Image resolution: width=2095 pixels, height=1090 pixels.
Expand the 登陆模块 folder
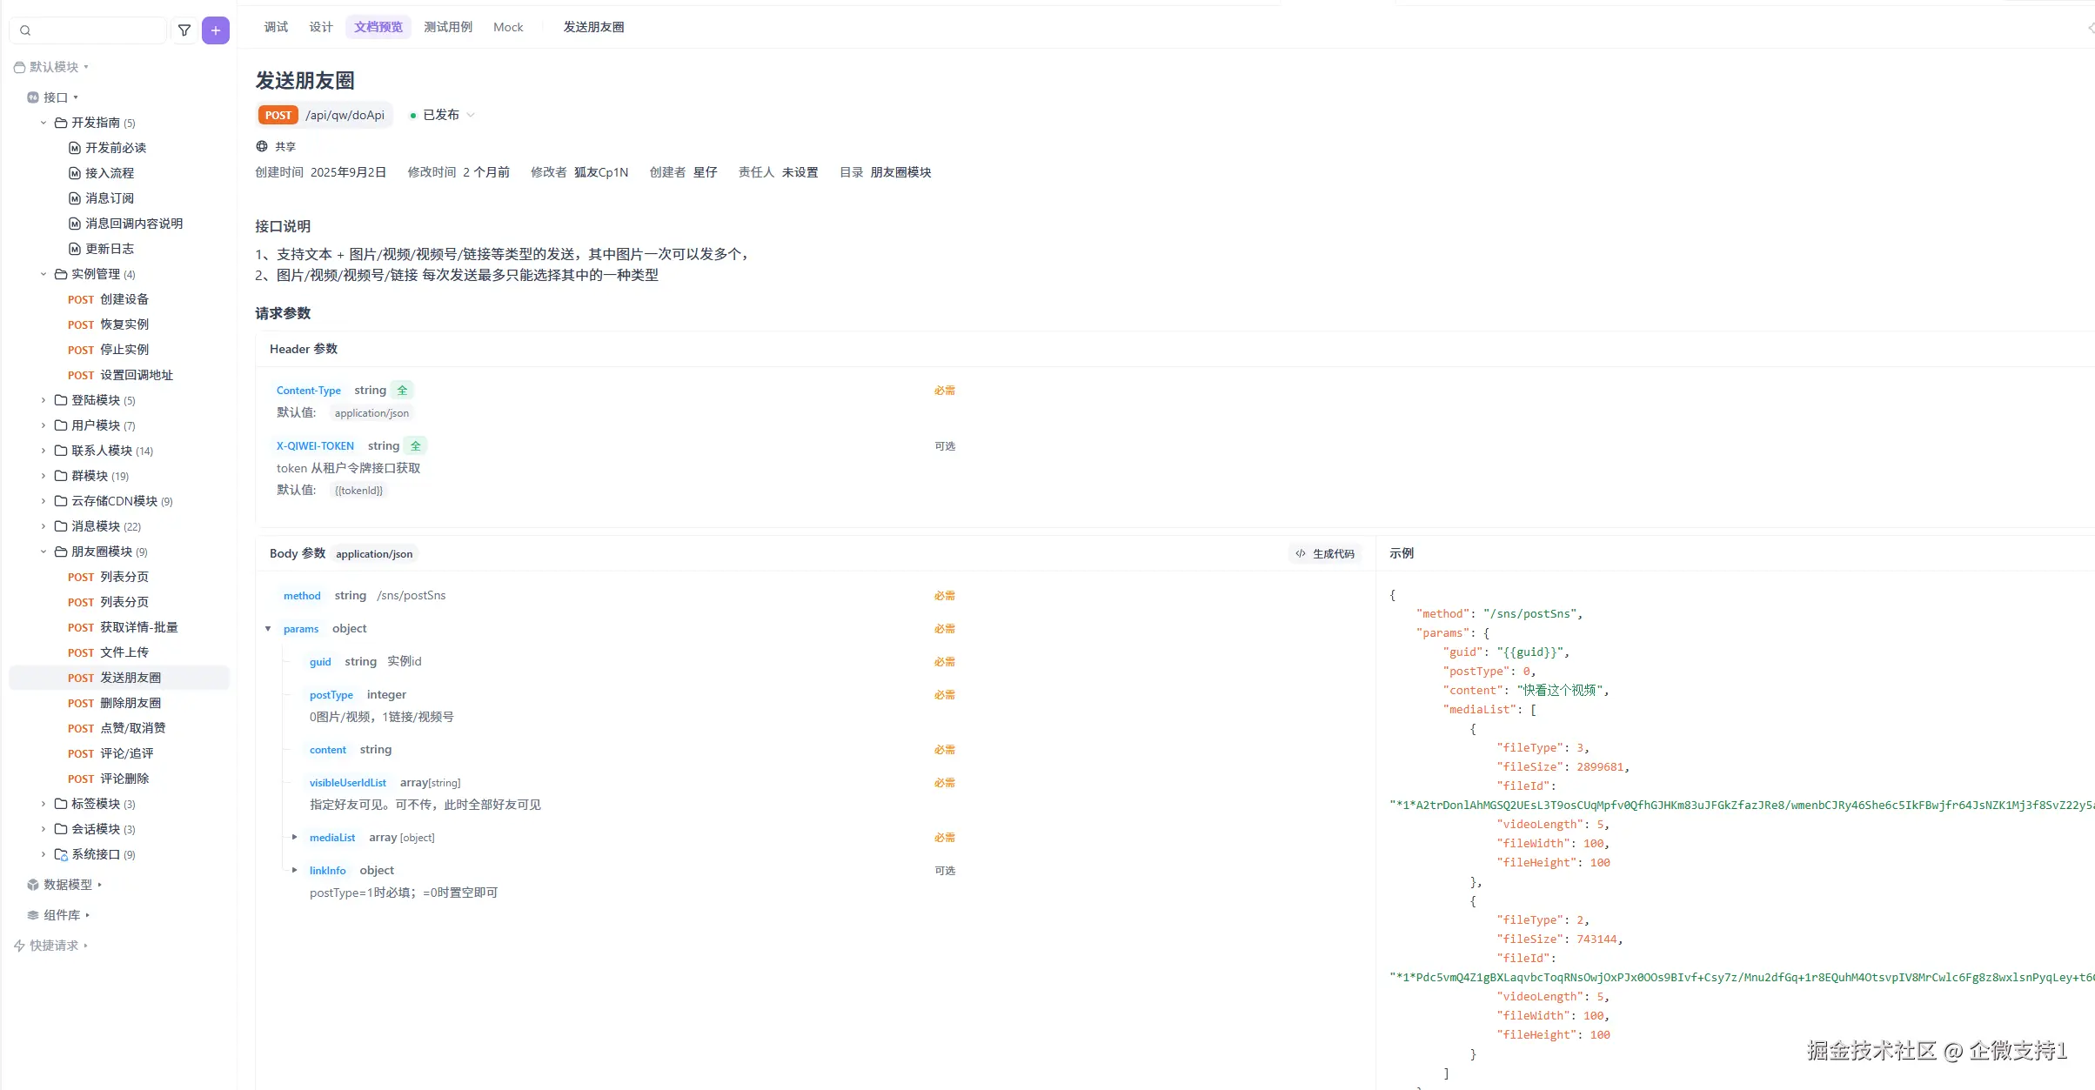(44, 400)
